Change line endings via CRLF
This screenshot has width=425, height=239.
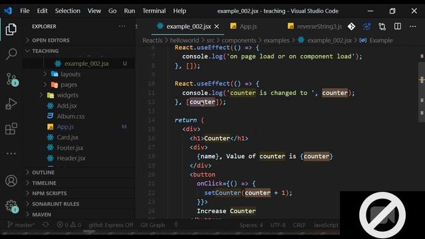click(x=299, y=225)
